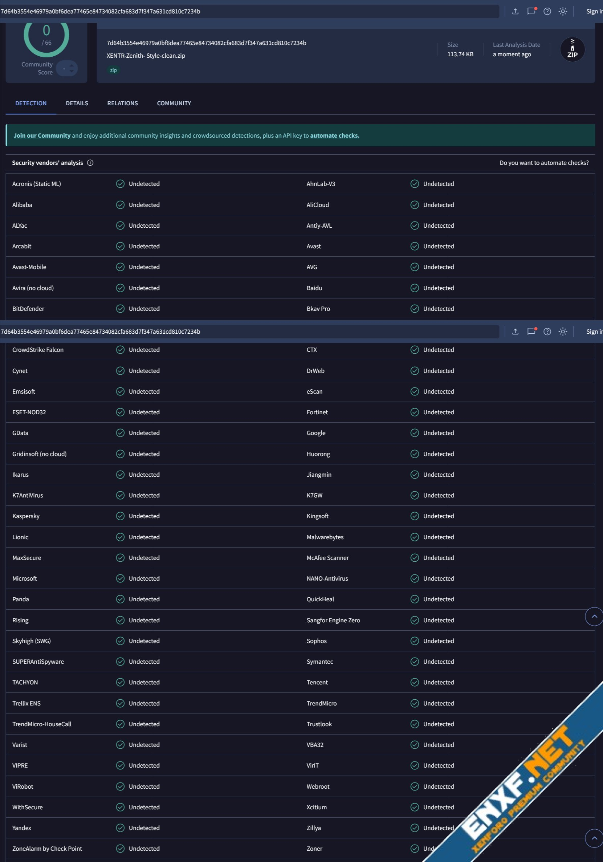603x862 pixels.
Task: Click the check icon in the Google row
Action: (x=415, y=433)
